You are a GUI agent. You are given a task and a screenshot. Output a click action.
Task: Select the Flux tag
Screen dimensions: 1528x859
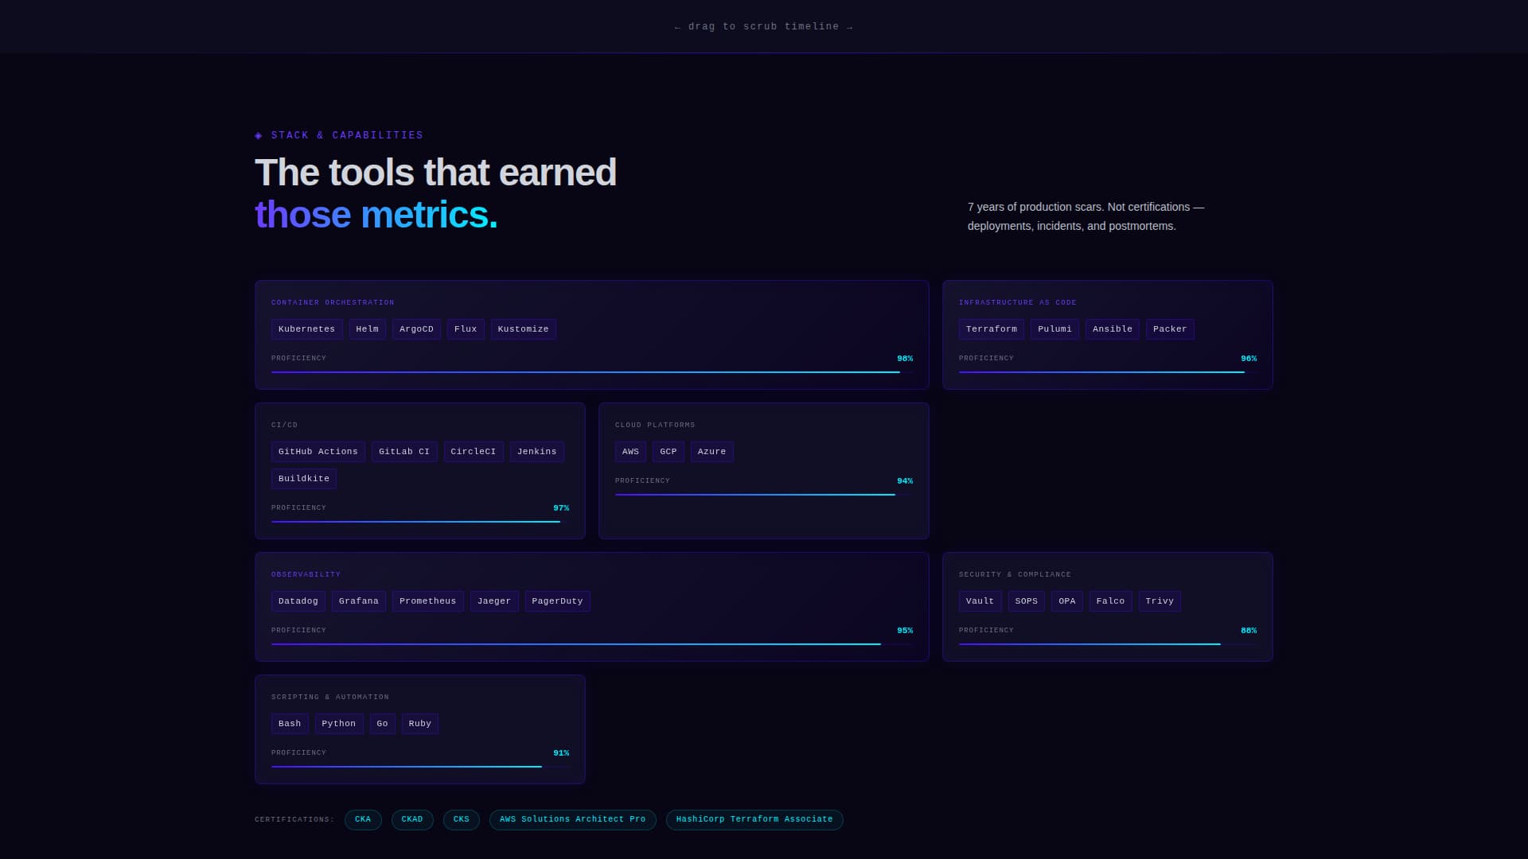point(466,329)
